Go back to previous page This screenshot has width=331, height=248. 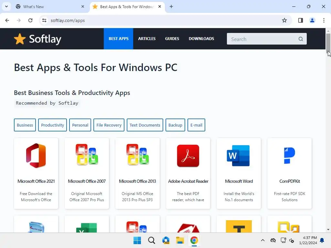7,20
